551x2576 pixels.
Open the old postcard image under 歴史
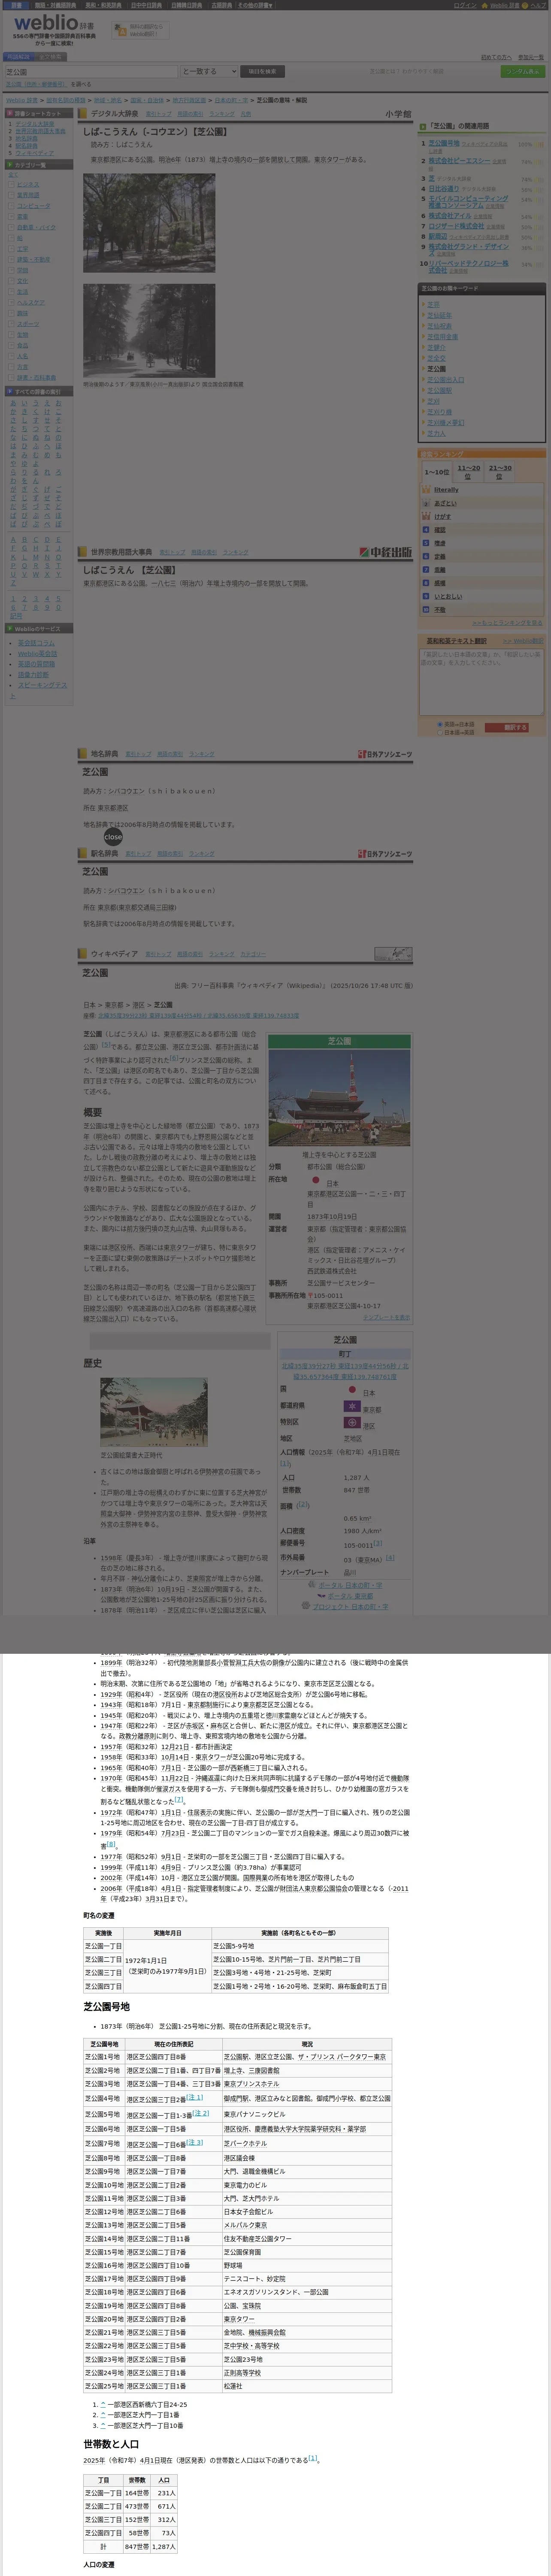coord(154,1412)
